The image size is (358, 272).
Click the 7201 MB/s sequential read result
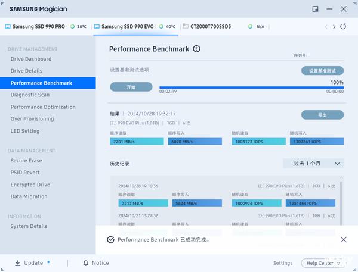click(x=137, y=142)
